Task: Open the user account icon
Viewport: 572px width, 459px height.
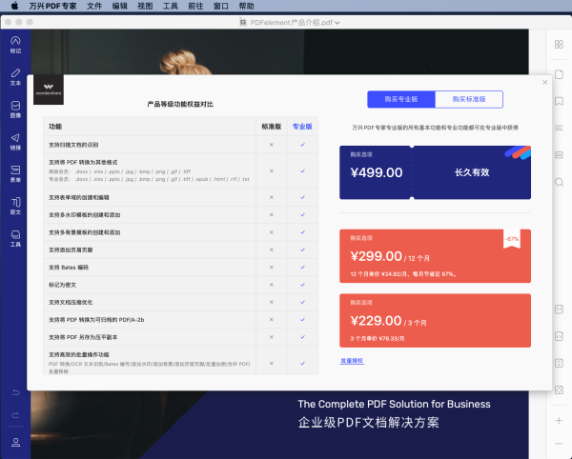Action: point(15,442)
